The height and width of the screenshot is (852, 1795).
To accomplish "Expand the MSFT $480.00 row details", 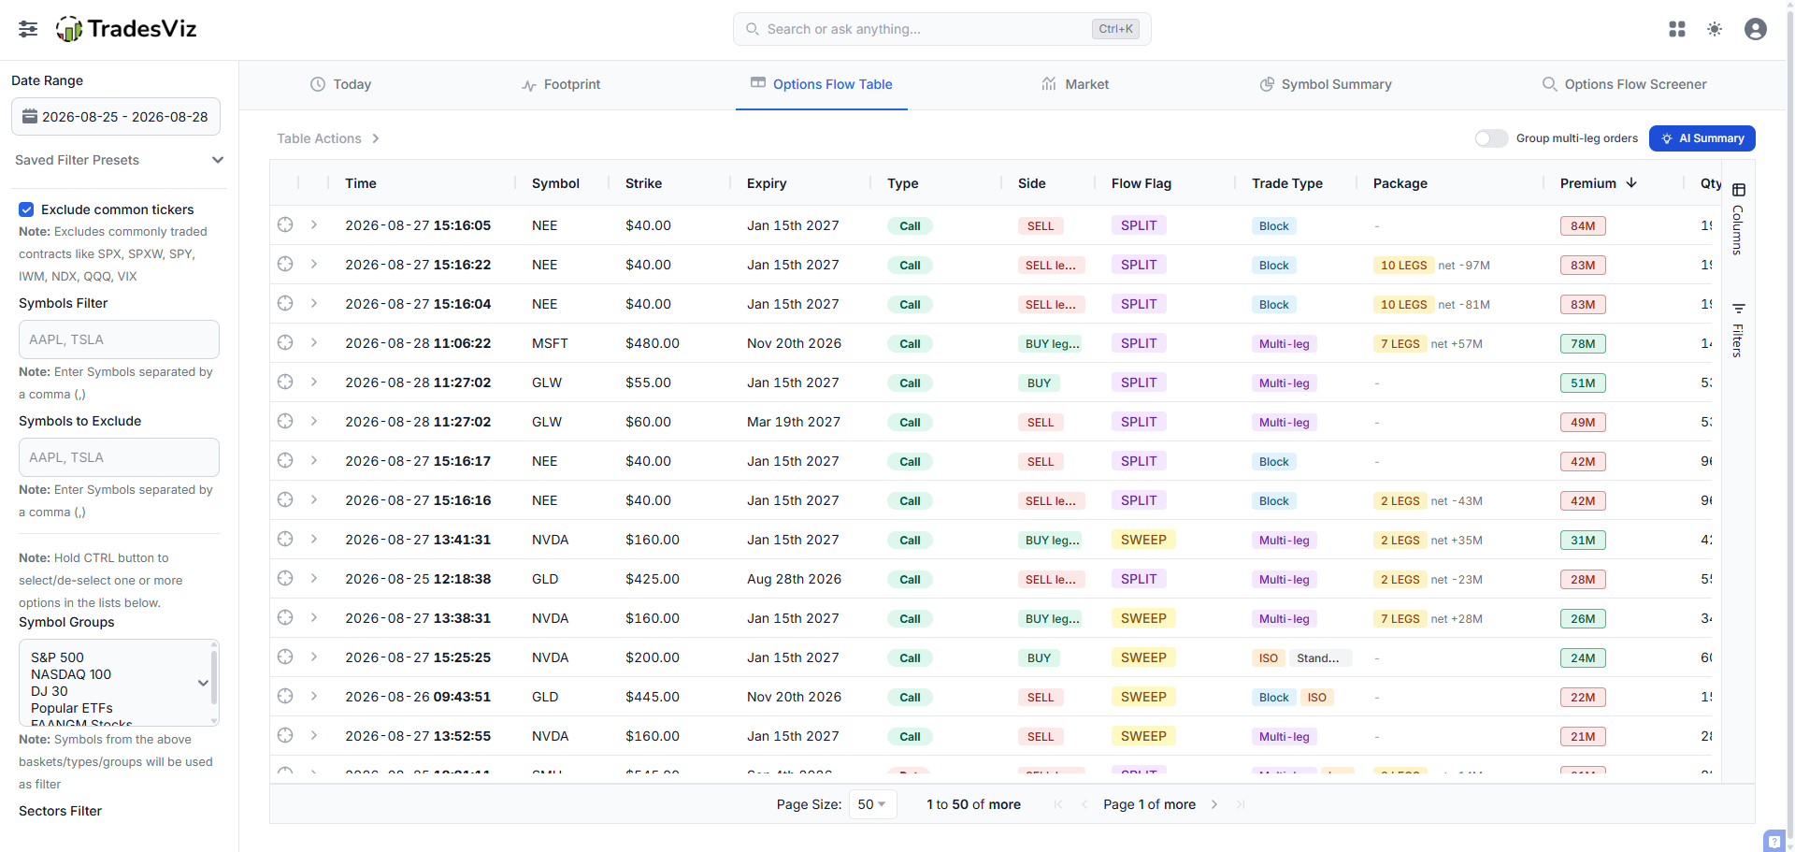I will 314,342.
